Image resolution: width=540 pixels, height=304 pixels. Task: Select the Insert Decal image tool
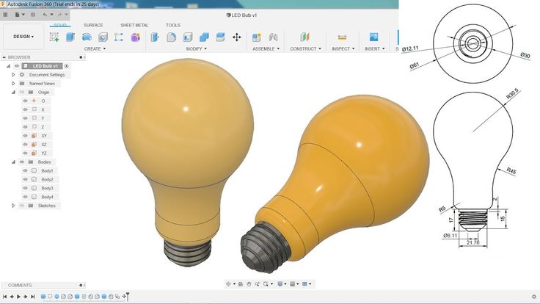(x=373, y=37)
